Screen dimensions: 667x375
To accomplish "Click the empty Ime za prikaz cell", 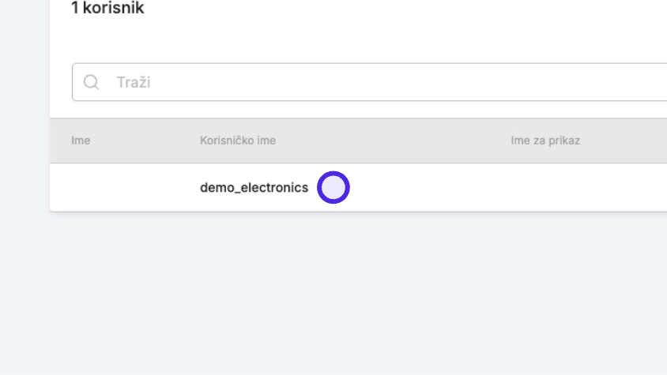I will pyautogui.click(x=589, y=188).
